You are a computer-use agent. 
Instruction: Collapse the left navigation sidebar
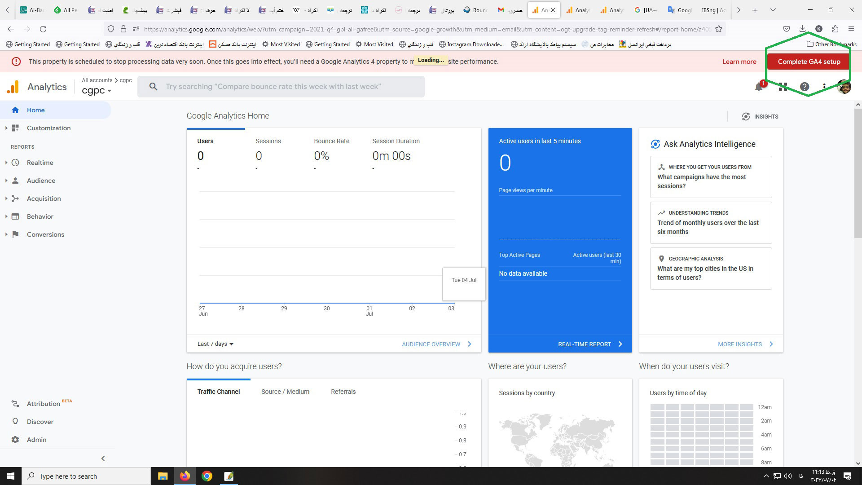point(103,459)
